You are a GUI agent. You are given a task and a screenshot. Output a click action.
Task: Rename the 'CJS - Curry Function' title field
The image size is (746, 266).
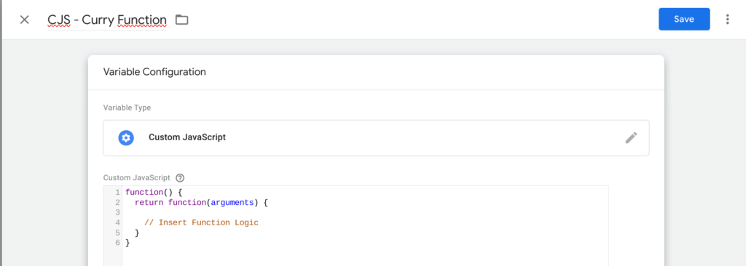tap(107, 20)
